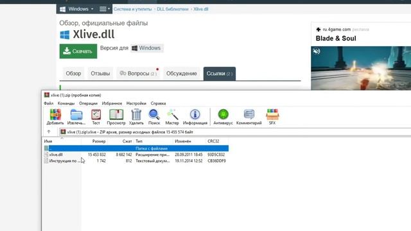Open the Настройки menu

[136, 103]
